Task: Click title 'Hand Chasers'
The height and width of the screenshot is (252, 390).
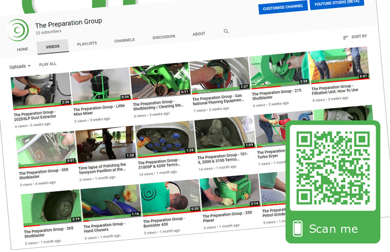Action: (x=104, y=227)
